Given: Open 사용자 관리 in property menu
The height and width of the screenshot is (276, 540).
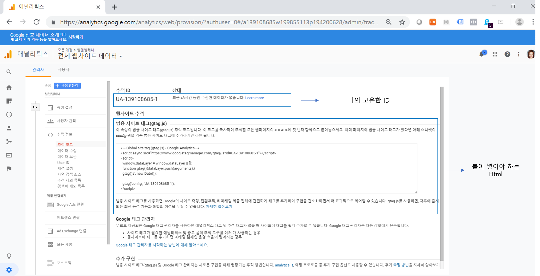Looking at the screenshot, I should 66,121.
